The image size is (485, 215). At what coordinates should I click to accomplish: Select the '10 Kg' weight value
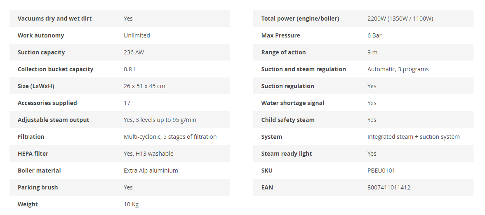click(x=131, y=204)
